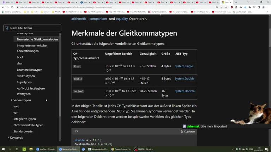Image resolution: width=271 pixels, height=152 pixels.
Task: Copy the code with the Kopieren icon
Action: pos(181,131)
